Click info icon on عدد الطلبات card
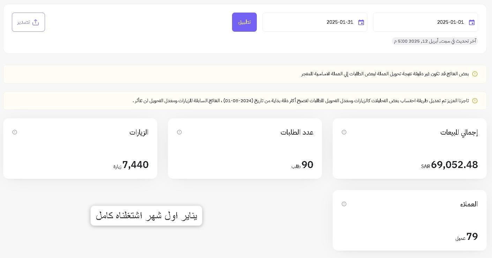 click(179, 132)
